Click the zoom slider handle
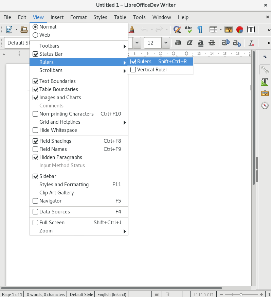 (241, 295)
